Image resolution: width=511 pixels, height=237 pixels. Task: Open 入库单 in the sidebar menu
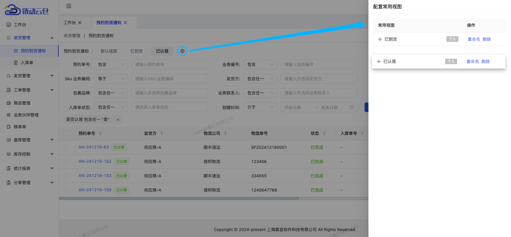(x=27, y=63)
